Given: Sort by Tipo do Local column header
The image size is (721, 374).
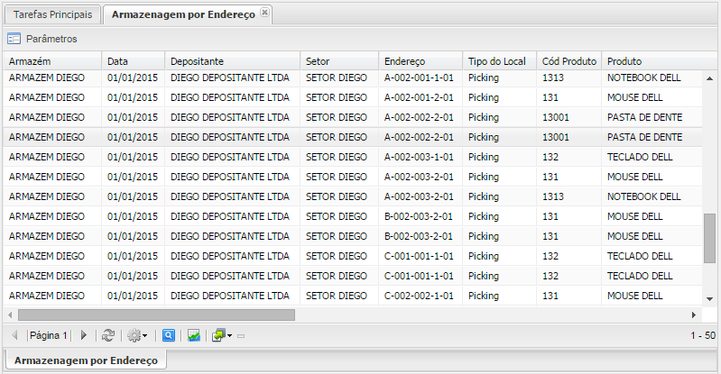Looking at the screenshot, I should pyautogui.click(x=499, y=61).
